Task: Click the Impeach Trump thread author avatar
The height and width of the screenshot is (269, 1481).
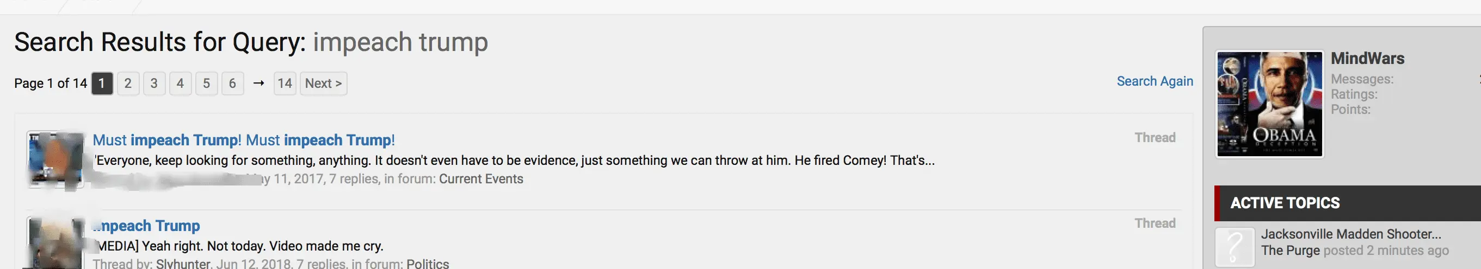Action: point(55,243)
